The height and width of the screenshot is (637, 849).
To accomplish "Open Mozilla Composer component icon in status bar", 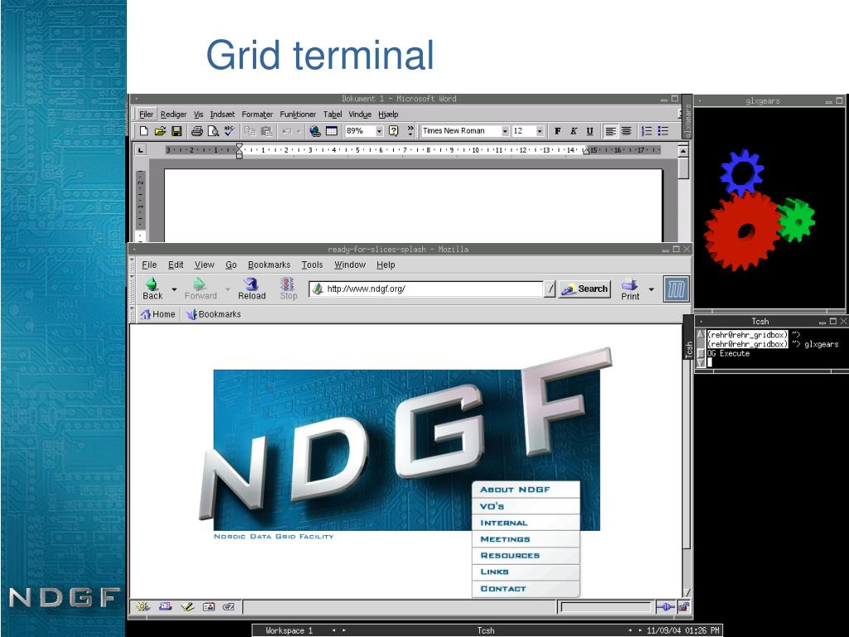I will point(187,606).
